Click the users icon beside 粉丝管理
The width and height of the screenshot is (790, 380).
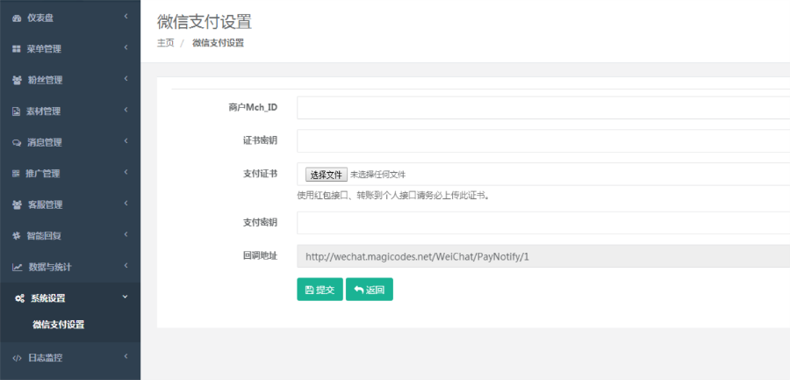click(18, 81)
